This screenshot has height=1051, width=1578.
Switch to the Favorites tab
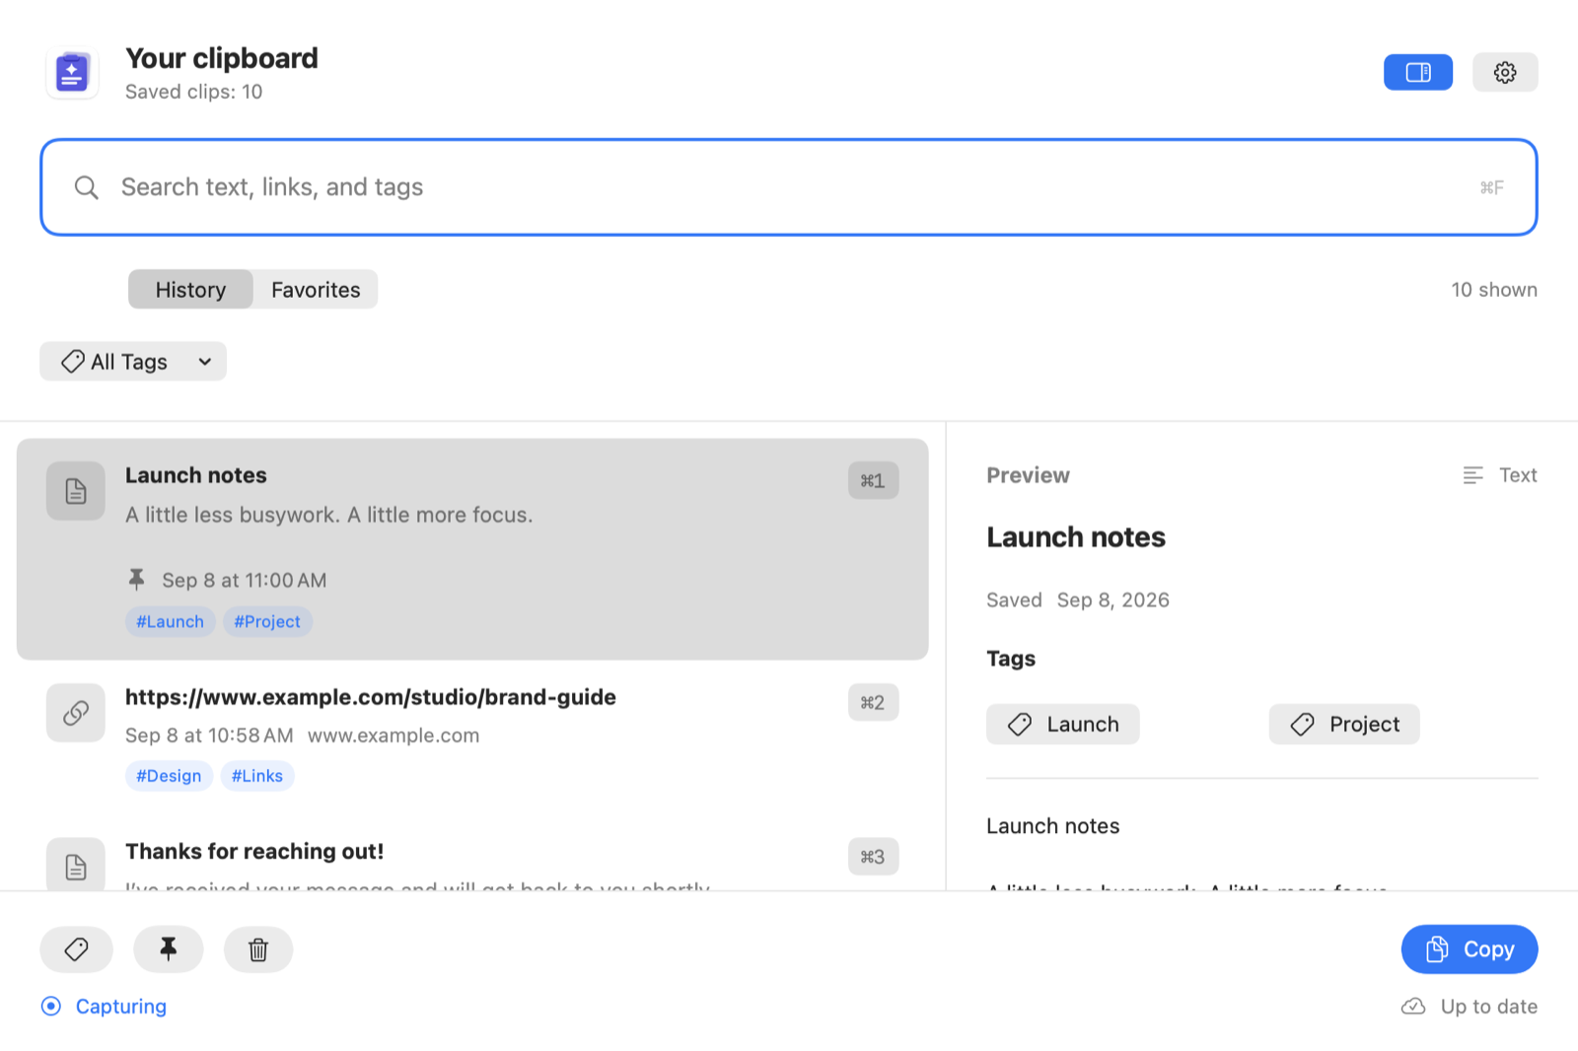pyautogui.click(x=316, y=290)
